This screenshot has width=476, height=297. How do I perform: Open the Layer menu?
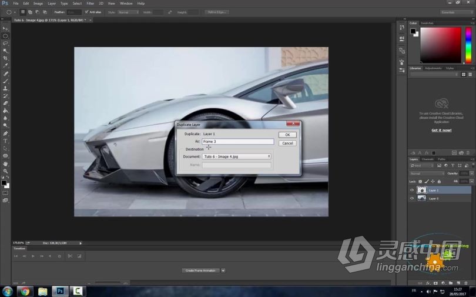(x=52, y=4)
